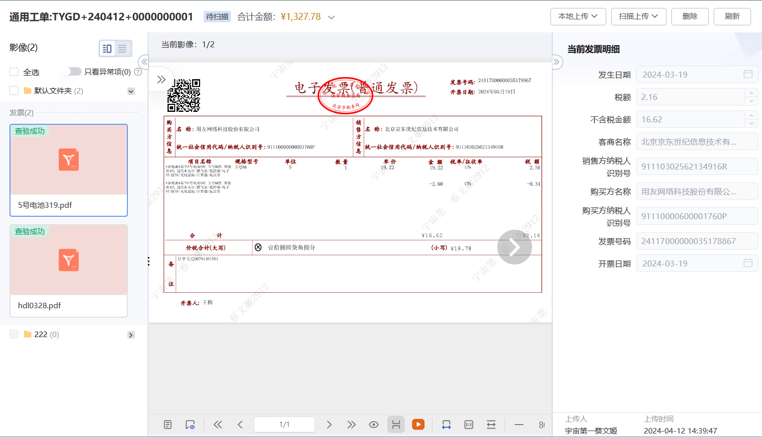Image resolution: width=762 pixels, height=437 pixels.
Task: Click the 1:1 actual size icon
Action: [x=468, y=425]
